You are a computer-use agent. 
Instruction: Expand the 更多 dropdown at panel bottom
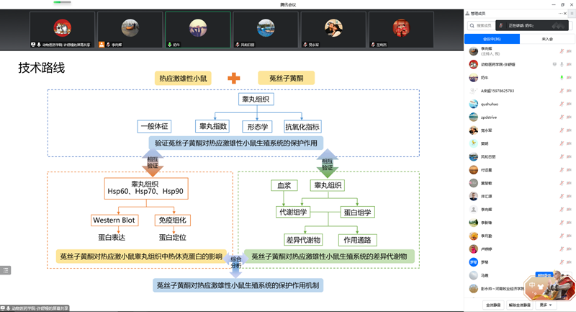(546, 305)
